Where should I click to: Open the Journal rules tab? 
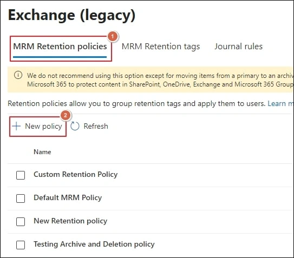coord(238,47)
